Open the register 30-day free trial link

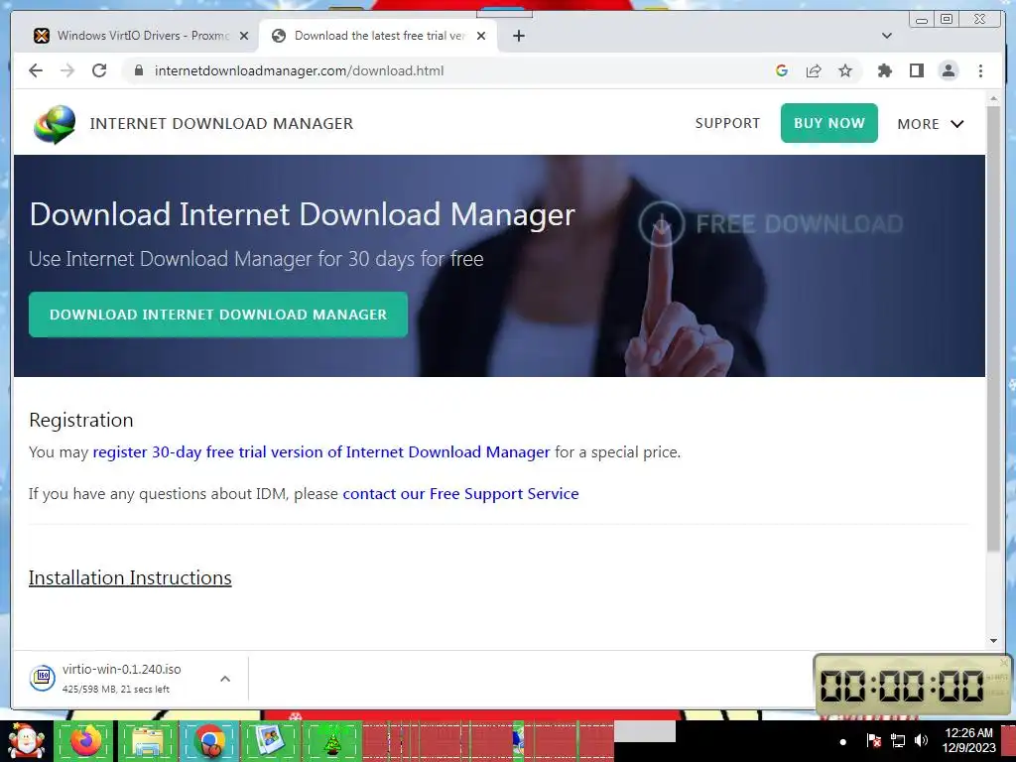pyautogui.click(x=320, y=452)
